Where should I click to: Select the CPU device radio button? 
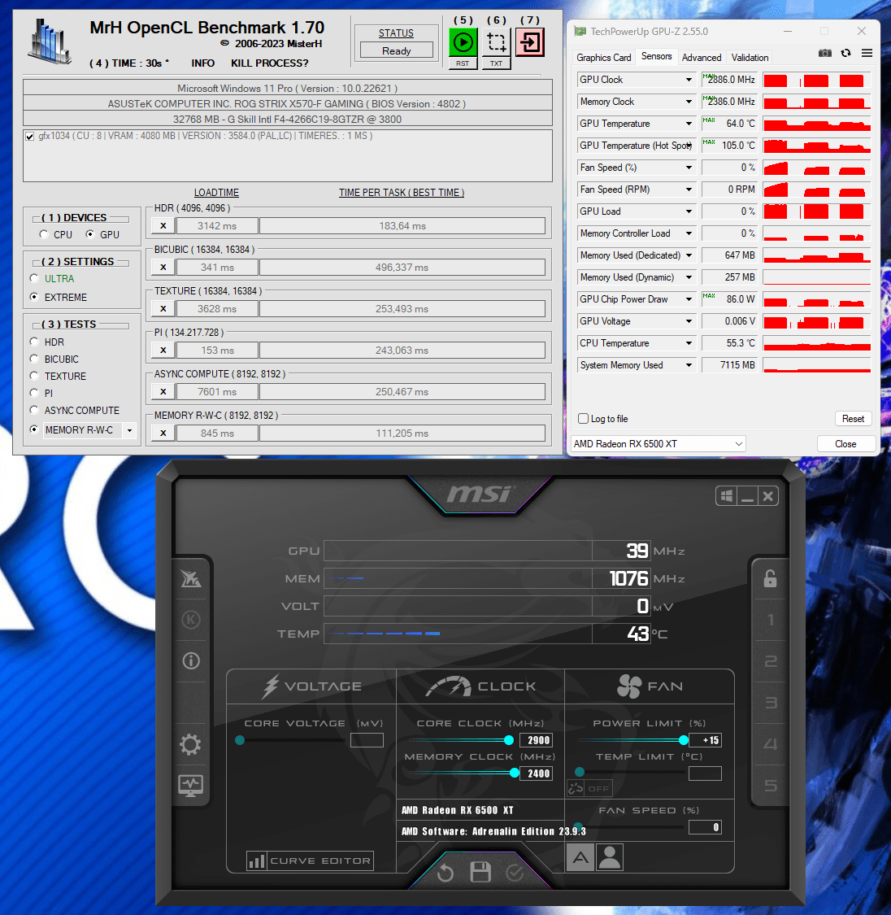coord(44,234)
